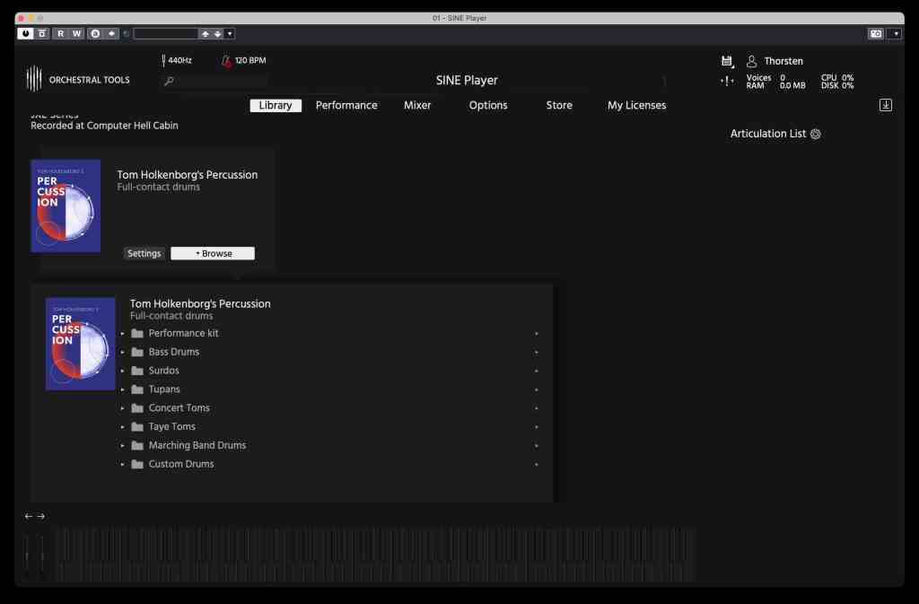Screen dimensions: 919x604
Task: Click the 120 BPM tempo value
Action: (x=250, y=60)
